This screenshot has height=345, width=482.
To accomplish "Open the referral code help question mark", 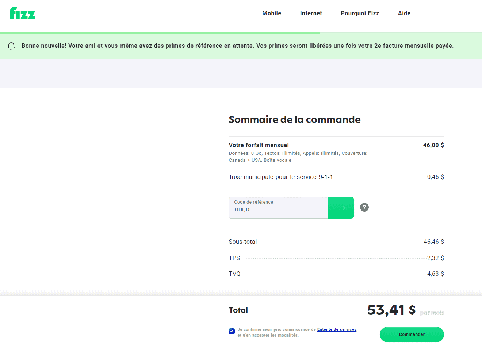I will point(364,207).
